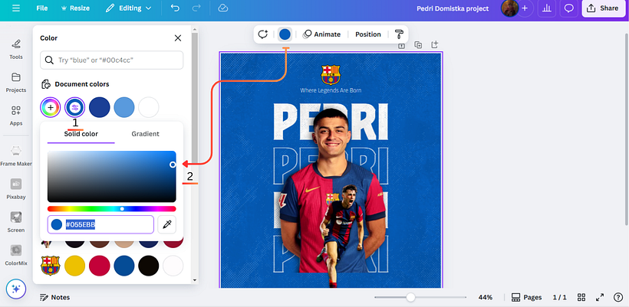Add a new page icon above canvas
This screenshot has width=629, height=307.
tap(434, 45)
